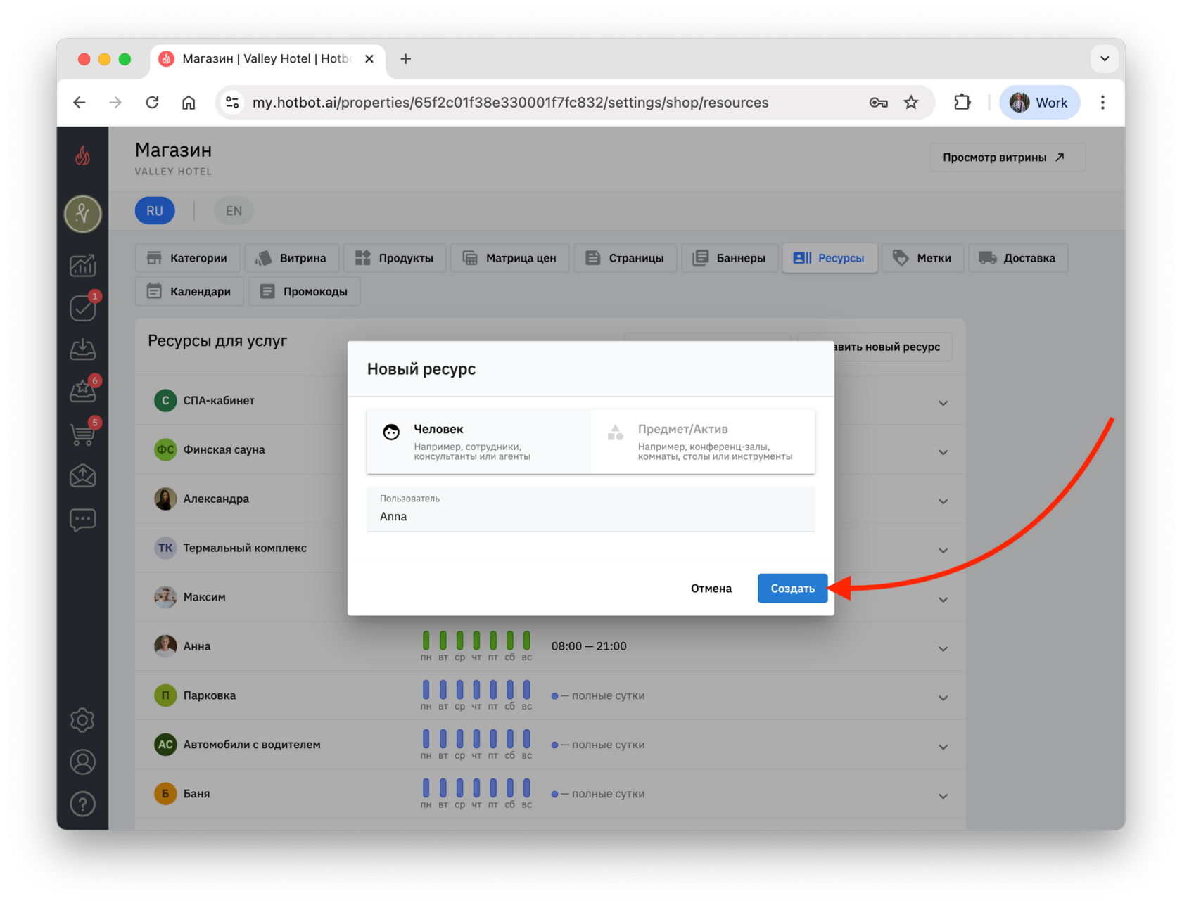Screen dimensions: 1182x905
Task: Open the Доставка tab
Action: click(x=1018, y=258)
